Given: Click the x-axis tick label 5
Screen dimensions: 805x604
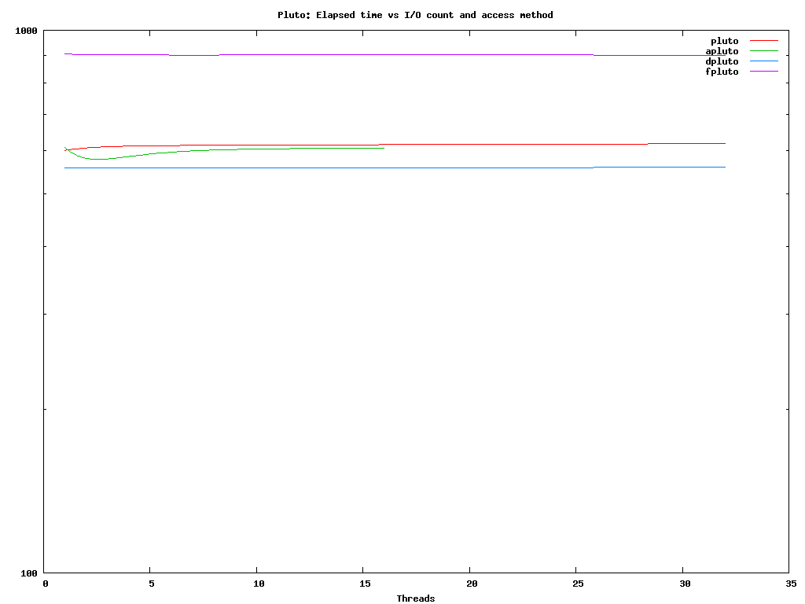Looking at the screenshot, I should (151, 584).
